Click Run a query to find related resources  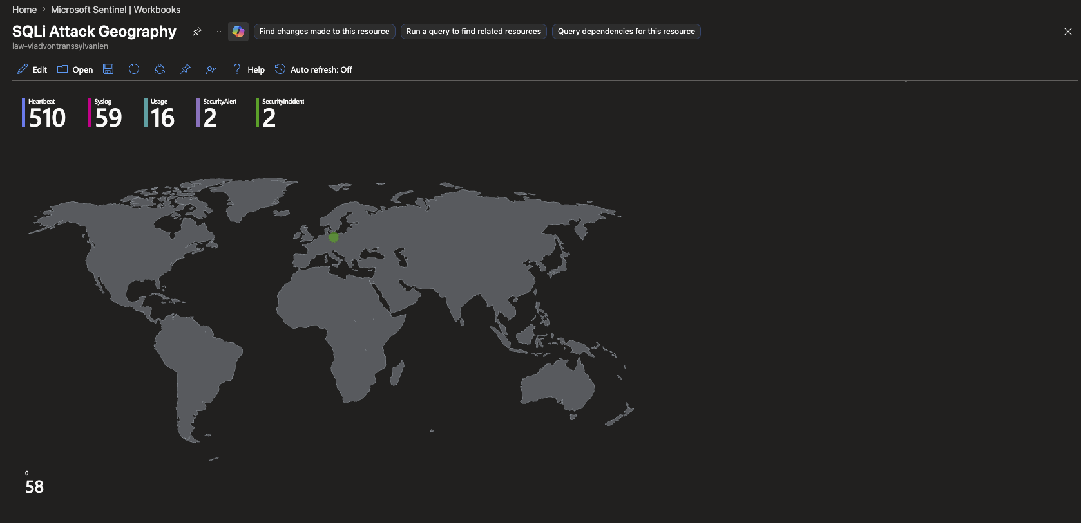point(474,32)
